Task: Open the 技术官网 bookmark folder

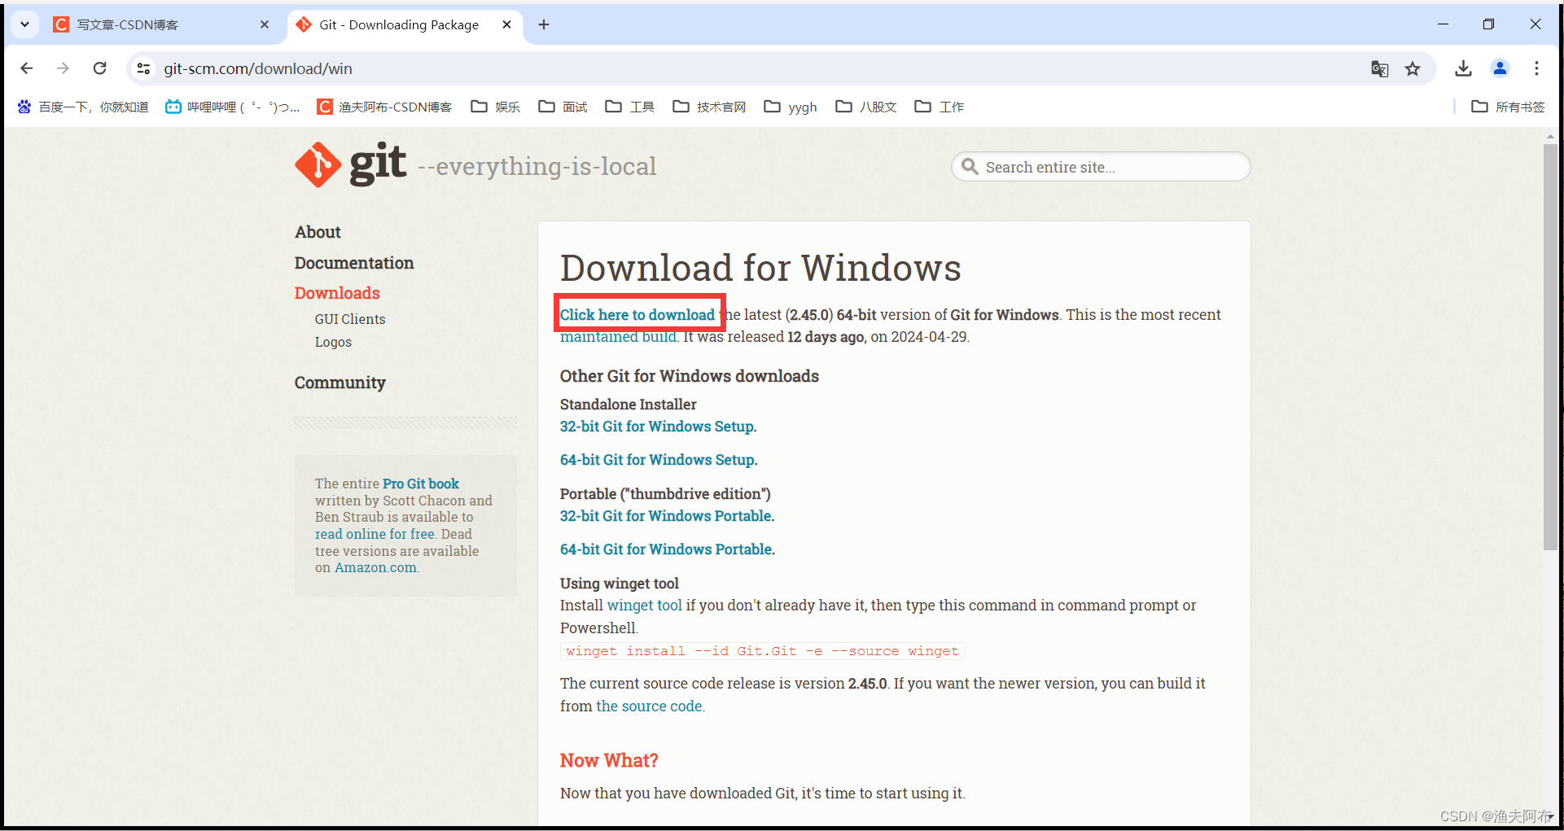Action: 709,107
